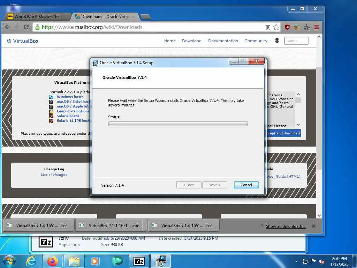Viewport: 357px width, 268px height.
Task: Cancel the VirtualBox 7.1.4 installation
Action: pos(246,185)
